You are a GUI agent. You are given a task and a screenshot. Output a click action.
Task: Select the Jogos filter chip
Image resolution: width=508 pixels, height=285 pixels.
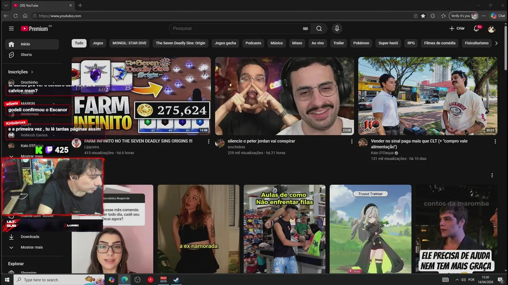click(x=98, y=43)
